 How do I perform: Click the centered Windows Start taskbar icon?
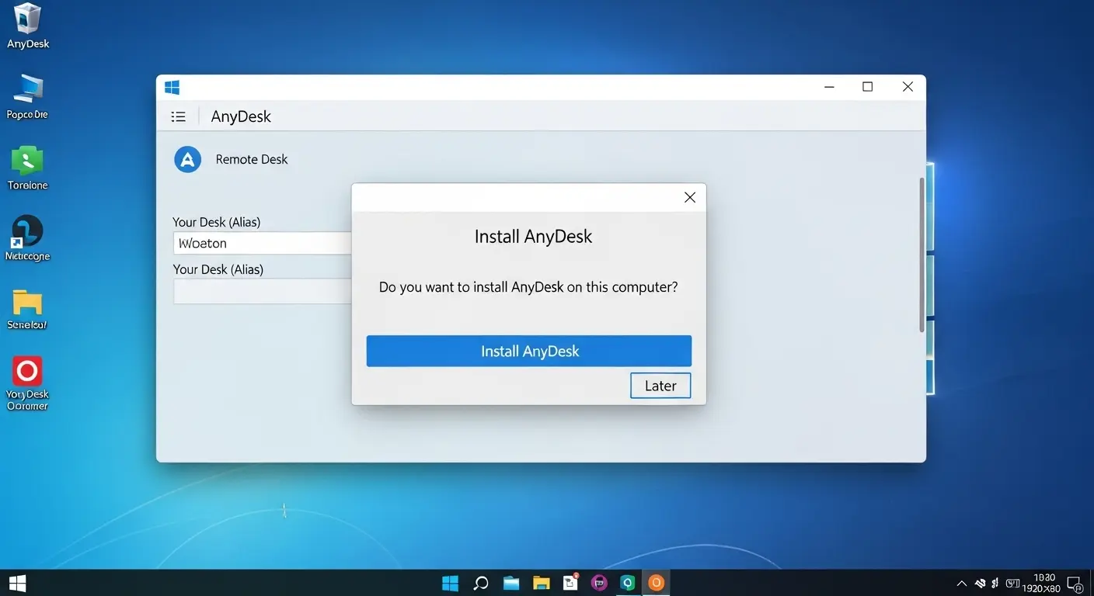click(450, 583)
